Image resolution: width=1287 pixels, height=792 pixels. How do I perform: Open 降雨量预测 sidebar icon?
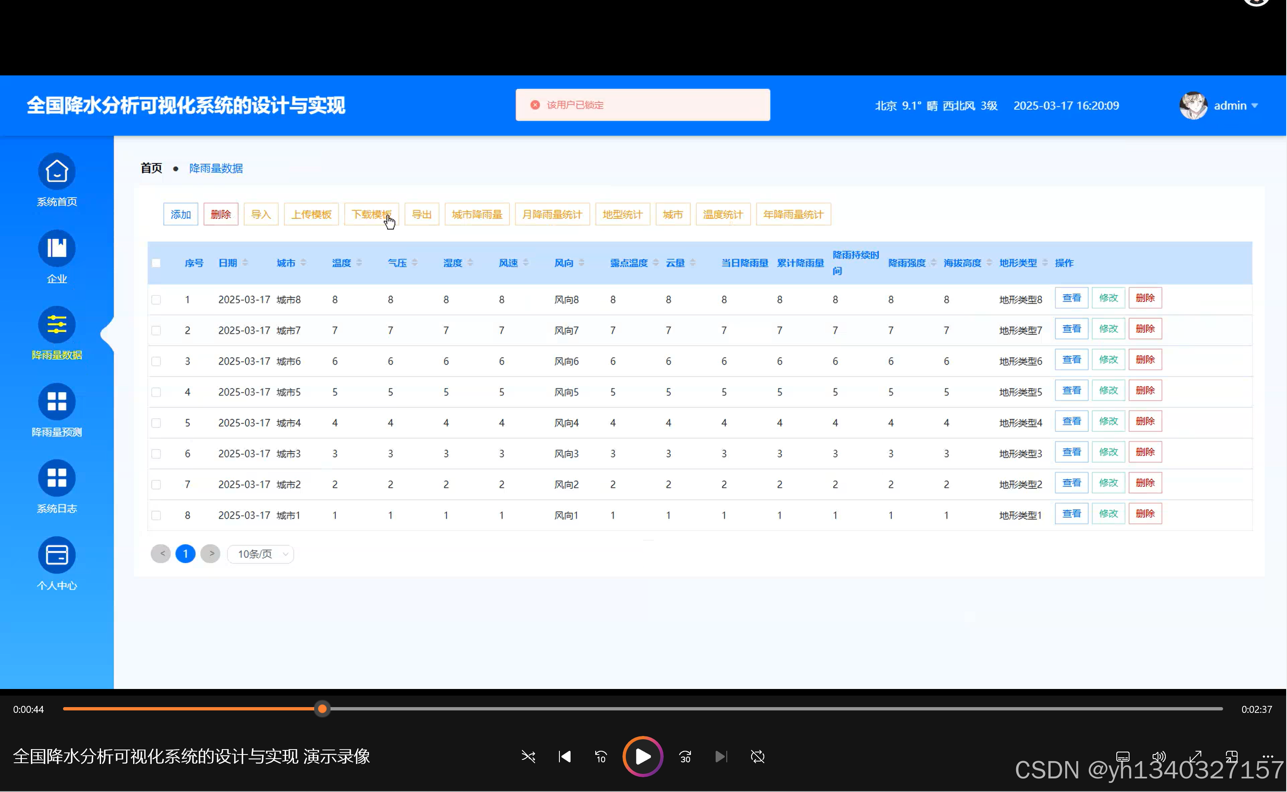(56, 402)
